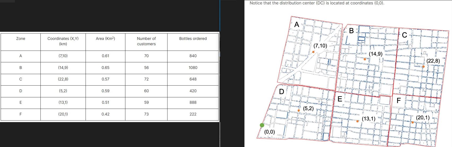Click the 'Area (Km2)' column header
The width and height of the screenshot is (452, 147).
(x=105, y=39)
